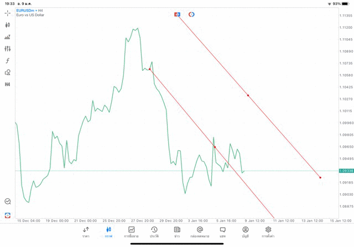Open chart type candlestick icon in sidebar
Image resolution: width=354 pixels, height=247 pixels.
7,25
